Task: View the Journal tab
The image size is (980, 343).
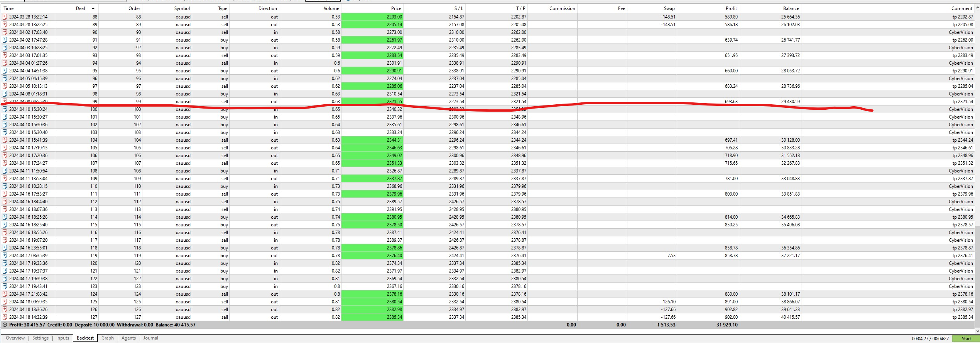Action: pos(151,338)
